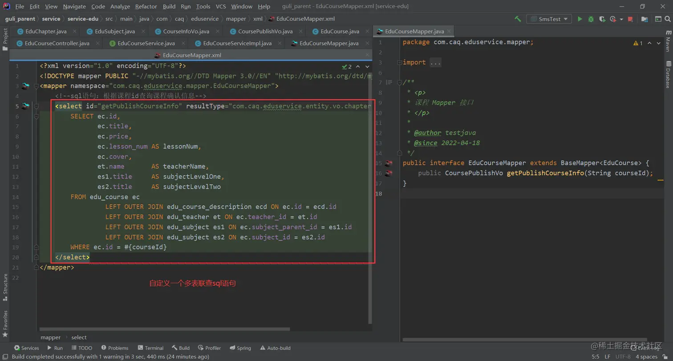Click the gutter navigation icon on XML line 3
Screen dimensions: 673x361
(x=25, y=86)
